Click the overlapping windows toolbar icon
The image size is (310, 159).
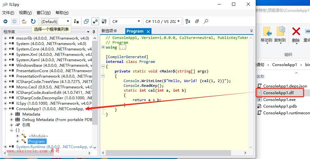(86, 21)
